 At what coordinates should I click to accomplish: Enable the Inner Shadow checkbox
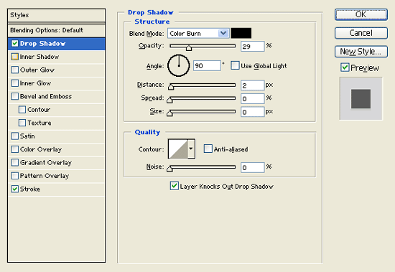[x=15, y=57]
